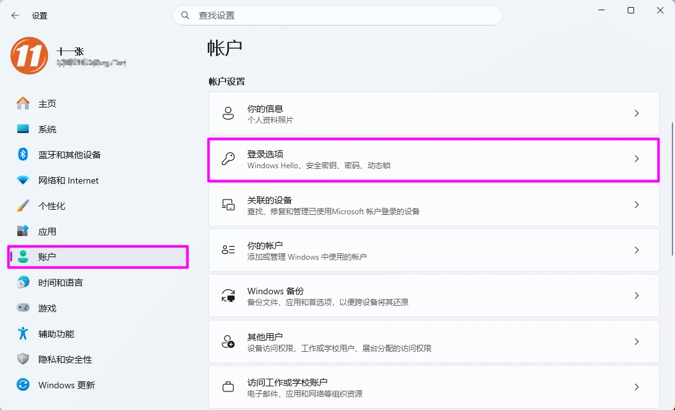Viewport: 675px width, 410px height.
Task: Click the 查找设置 search field
Action: tap(337, 15)
